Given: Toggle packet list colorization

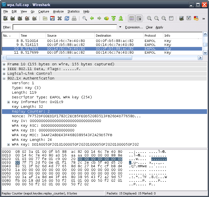Looking at the screenshot, I should [x=132, y=18].
